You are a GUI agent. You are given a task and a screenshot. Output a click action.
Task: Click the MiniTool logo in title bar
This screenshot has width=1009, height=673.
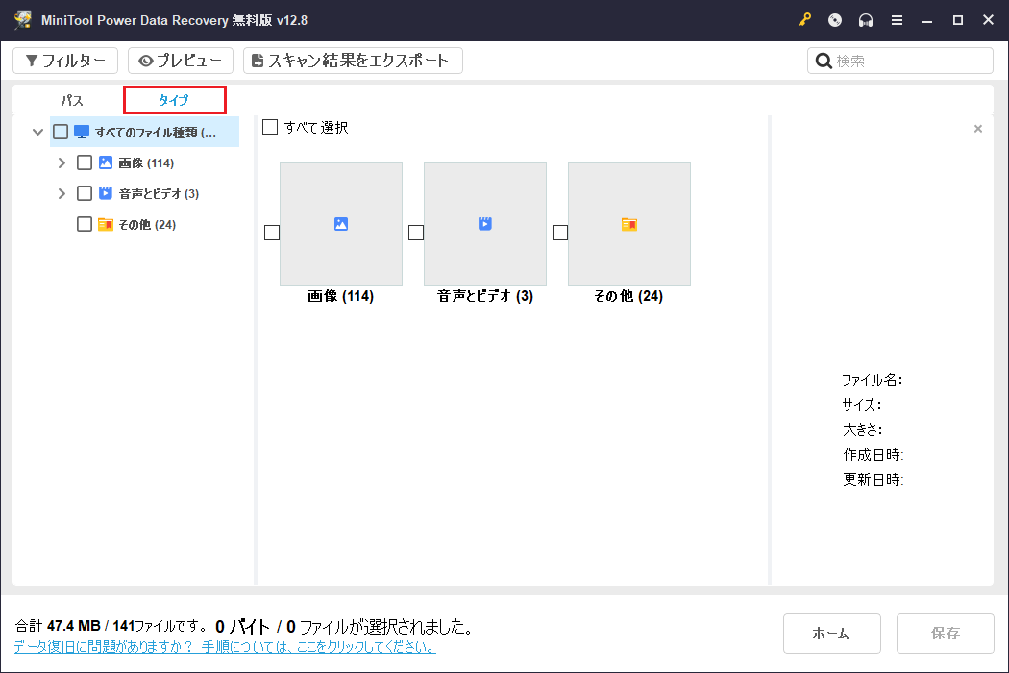point(21,19)
